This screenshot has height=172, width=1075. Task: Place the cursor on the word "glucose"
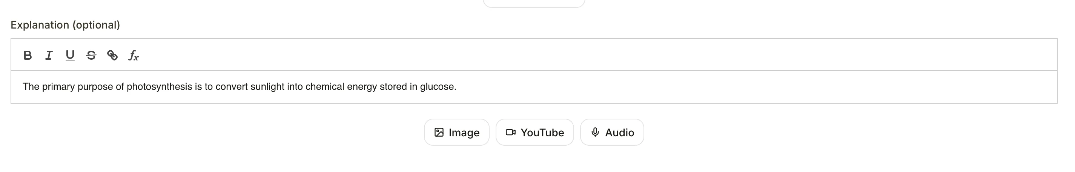(x=438, y=87)
